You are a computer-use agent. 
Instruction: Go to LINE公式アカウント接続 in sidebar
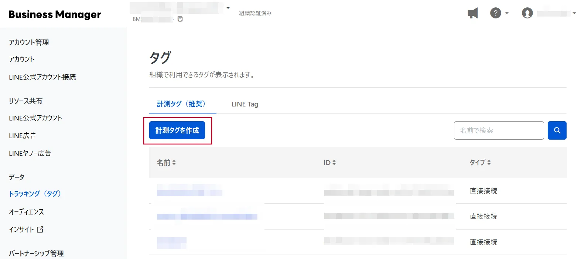pyautogui.click(x=42, y=77)
